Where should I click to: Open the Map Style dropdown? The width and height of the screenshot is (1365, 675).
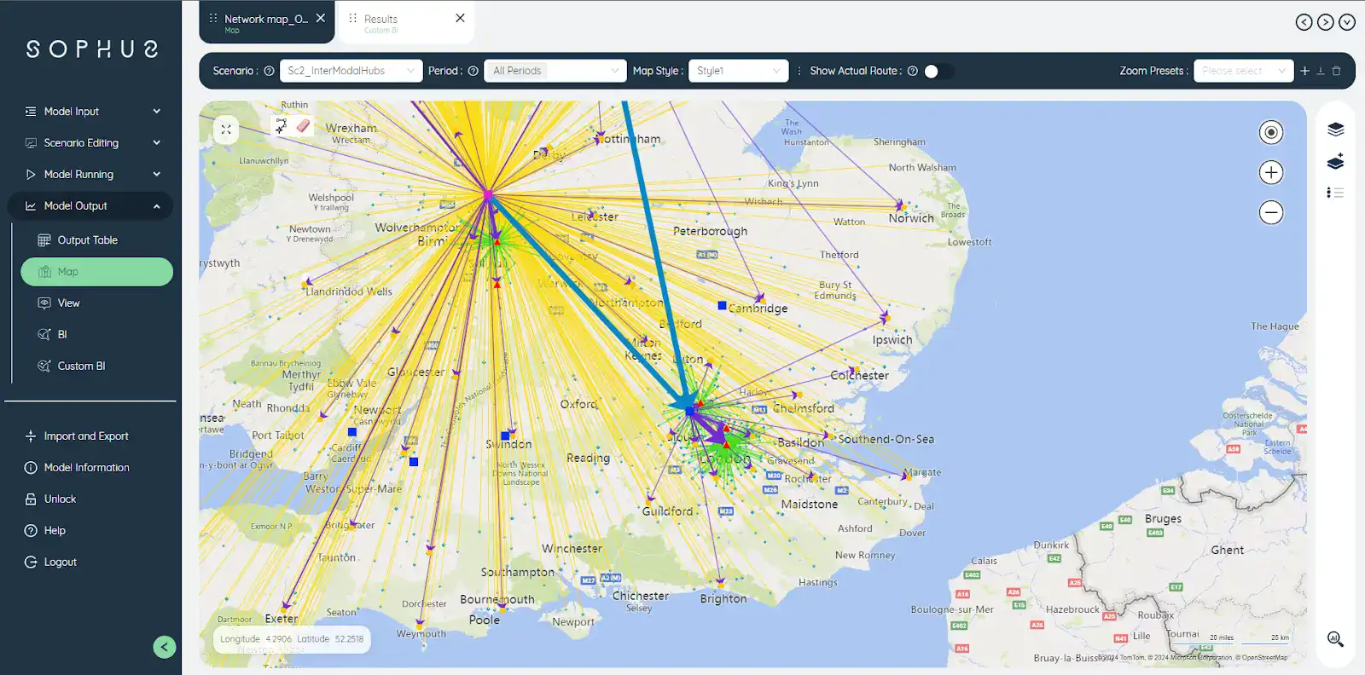pyautogui.click(x=738, y=71)
